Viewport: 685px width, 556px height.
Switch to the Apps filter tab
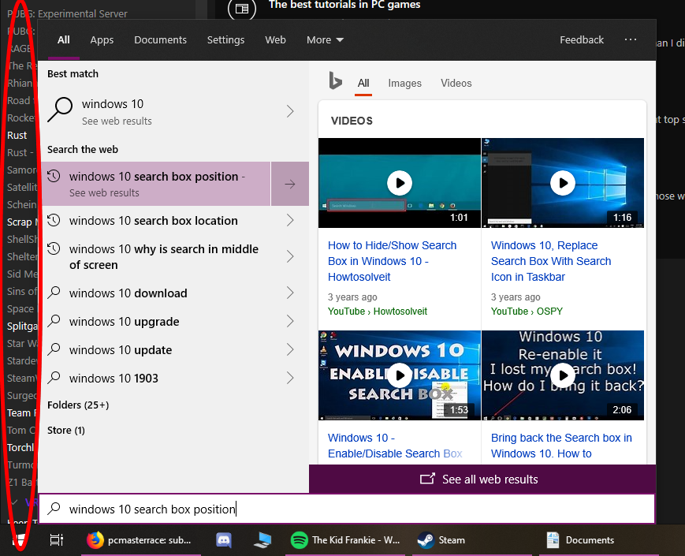point(102,39)
